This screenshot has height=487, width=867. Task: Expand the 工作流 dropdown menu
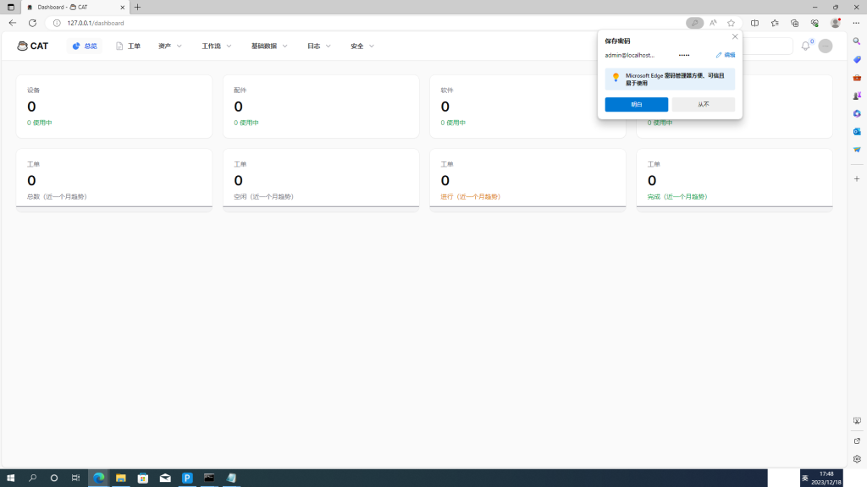pos(216,46)
